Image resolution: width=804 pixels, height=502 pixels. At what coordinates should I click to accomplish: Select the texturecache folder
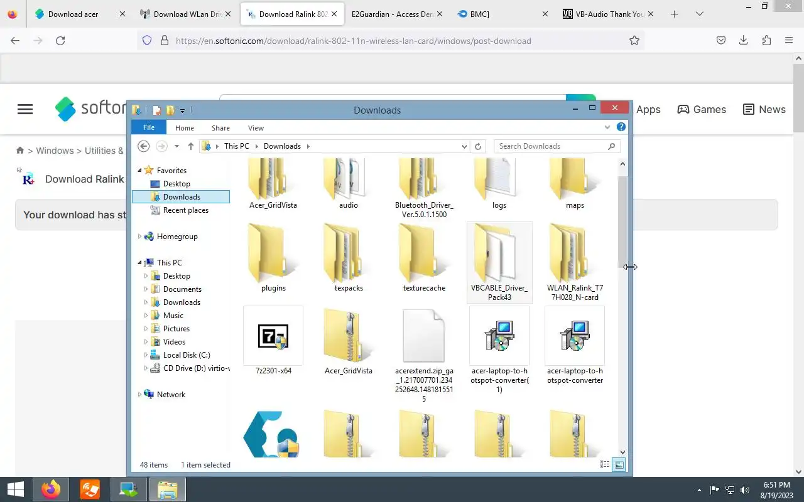[x=424, y=257]
